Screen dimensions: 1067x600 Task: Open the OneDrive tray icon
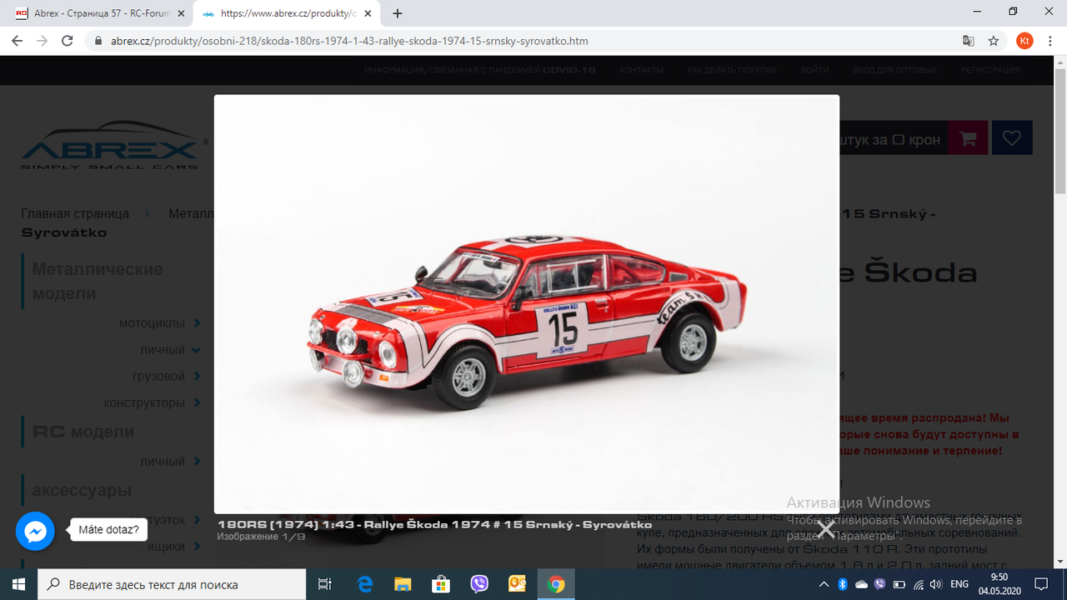pyautogui.click(x=861, y=584)
